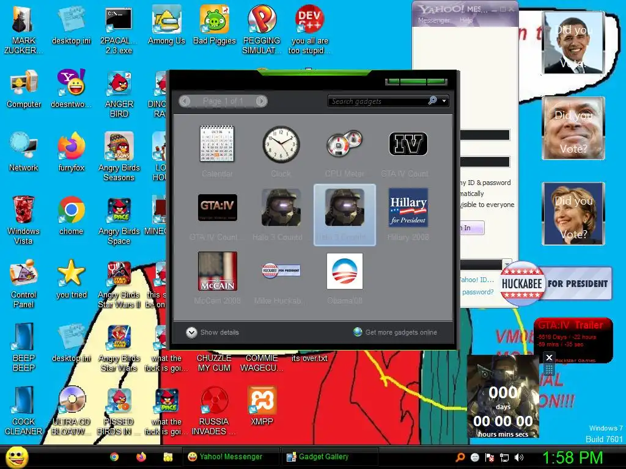Close the Halo 3 countdown gadget
The width and height of the screenshot is (626, 469).
(549, 357)
